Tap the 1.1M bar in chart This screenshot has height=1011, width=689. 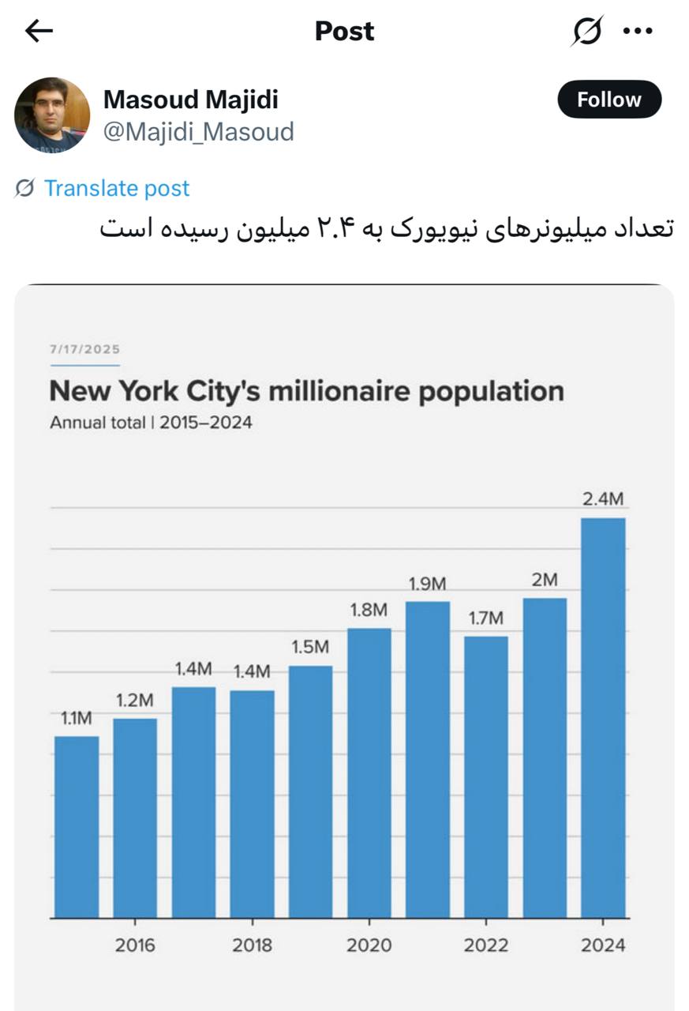[x=77, y=826]
